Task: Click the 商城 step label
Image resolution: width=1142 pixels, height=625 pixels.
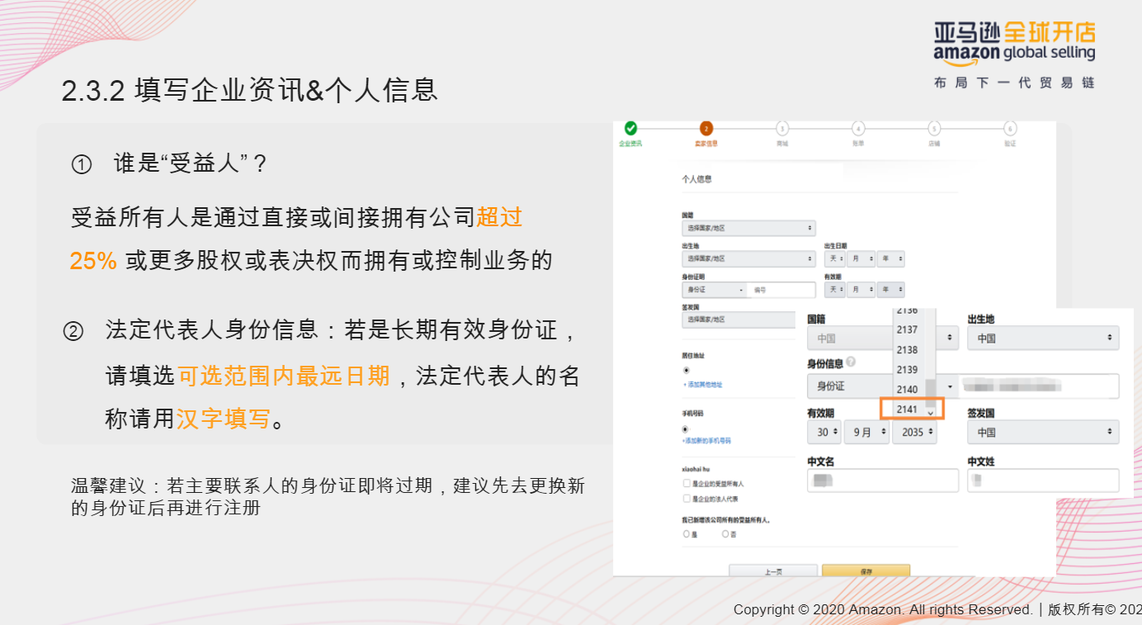Action: click(x=783, y=143)
